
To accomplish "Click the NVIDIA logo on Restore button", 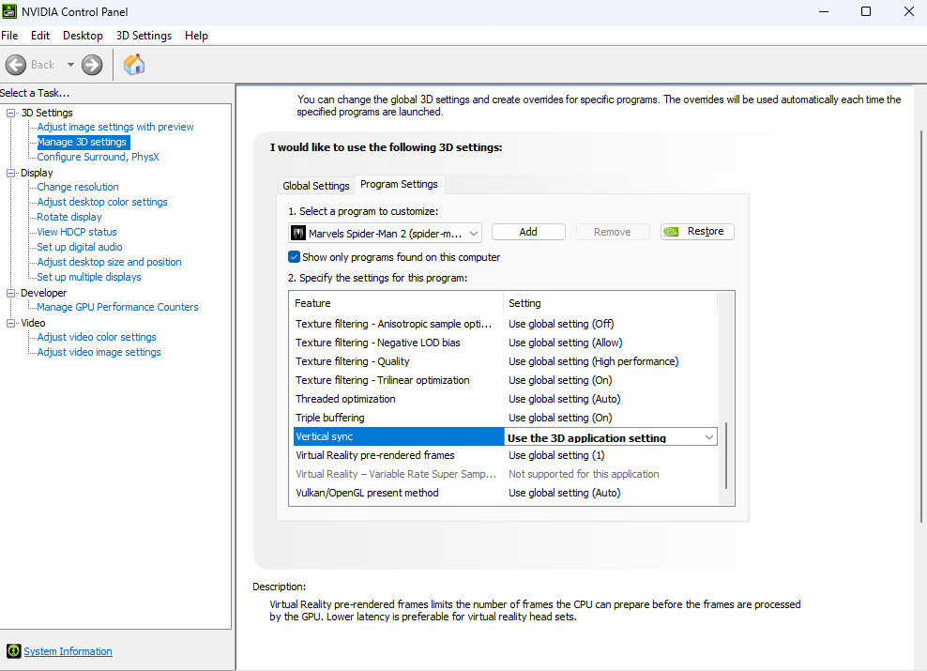I will coord(672,232).
